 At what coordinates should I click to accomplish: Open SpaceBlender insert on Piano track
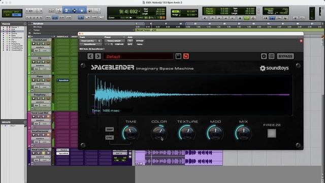pos(63,80)
